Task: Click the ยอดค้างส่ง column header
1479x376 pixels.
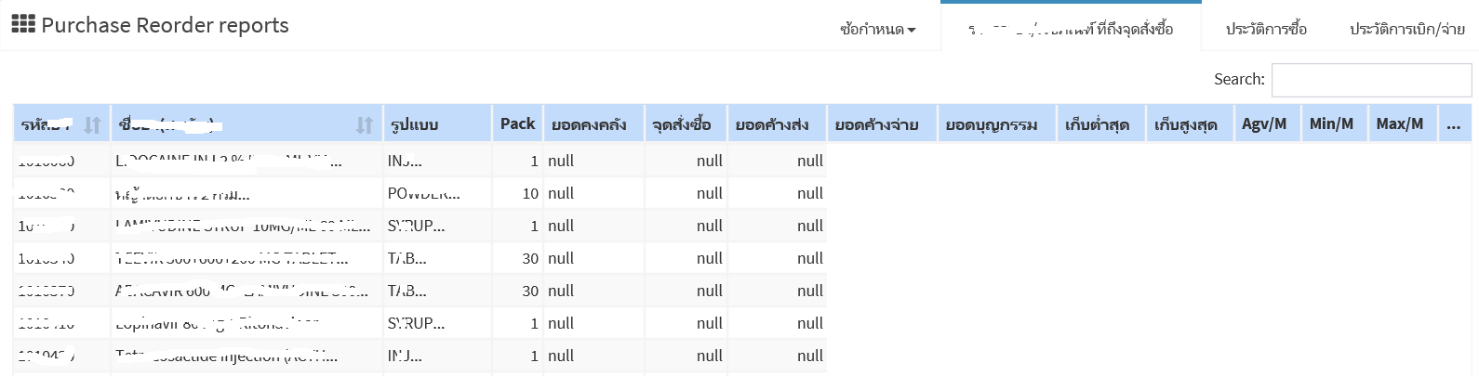Action: tap(772, 124)
